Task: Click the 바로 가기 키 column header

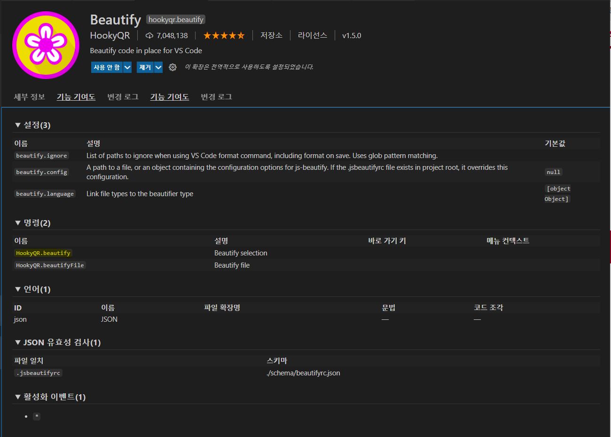Action: [x=387, y=241]
